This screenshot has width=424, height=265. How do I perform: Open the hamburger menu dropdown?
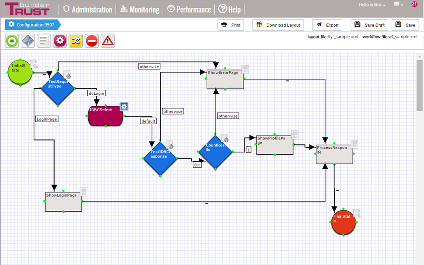tap(398, 4)
